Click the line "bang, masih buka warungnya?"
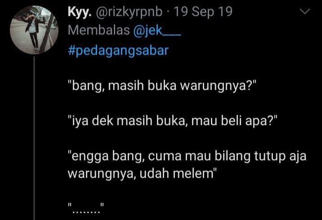Viewport: 322px width, 220px height. coord(162,85)
